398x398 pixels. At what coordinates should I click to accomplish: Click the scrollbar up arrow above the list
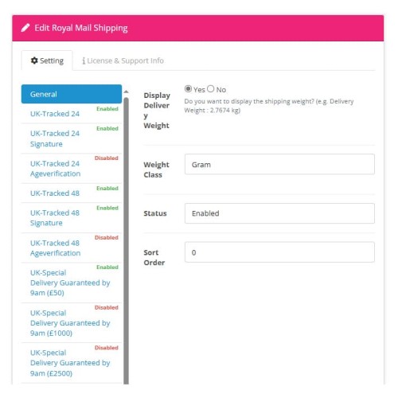pyautogui.click(x=126, y=92)
